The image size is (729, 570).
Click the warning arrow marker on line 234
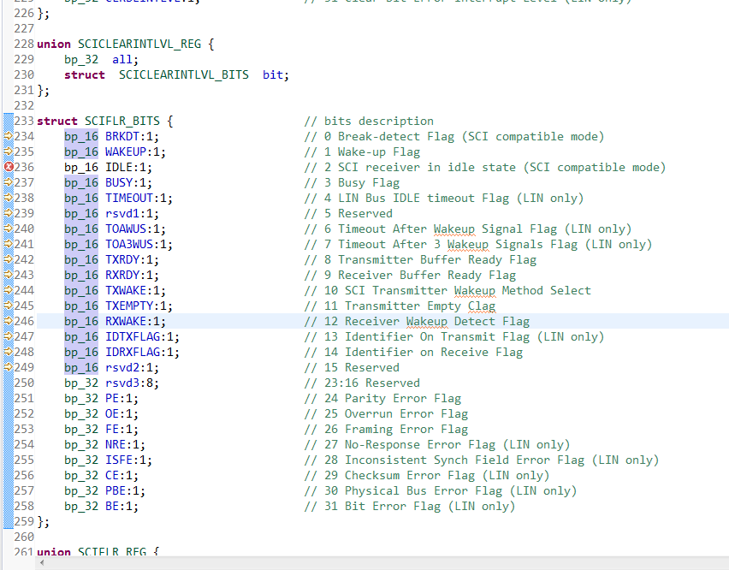pyautogui.click(x=9, y=136)
